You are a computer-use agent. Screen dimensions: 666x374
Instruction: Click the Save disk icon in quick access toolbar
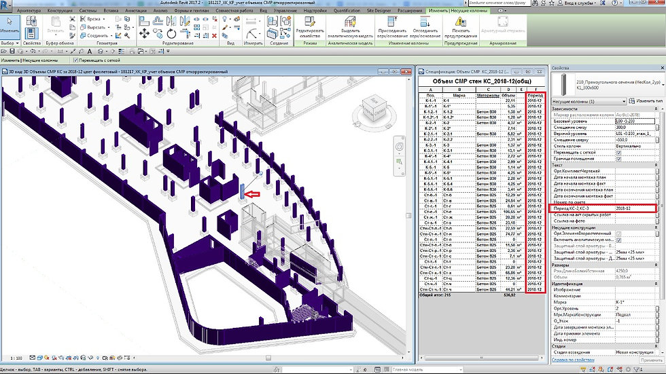12,52
